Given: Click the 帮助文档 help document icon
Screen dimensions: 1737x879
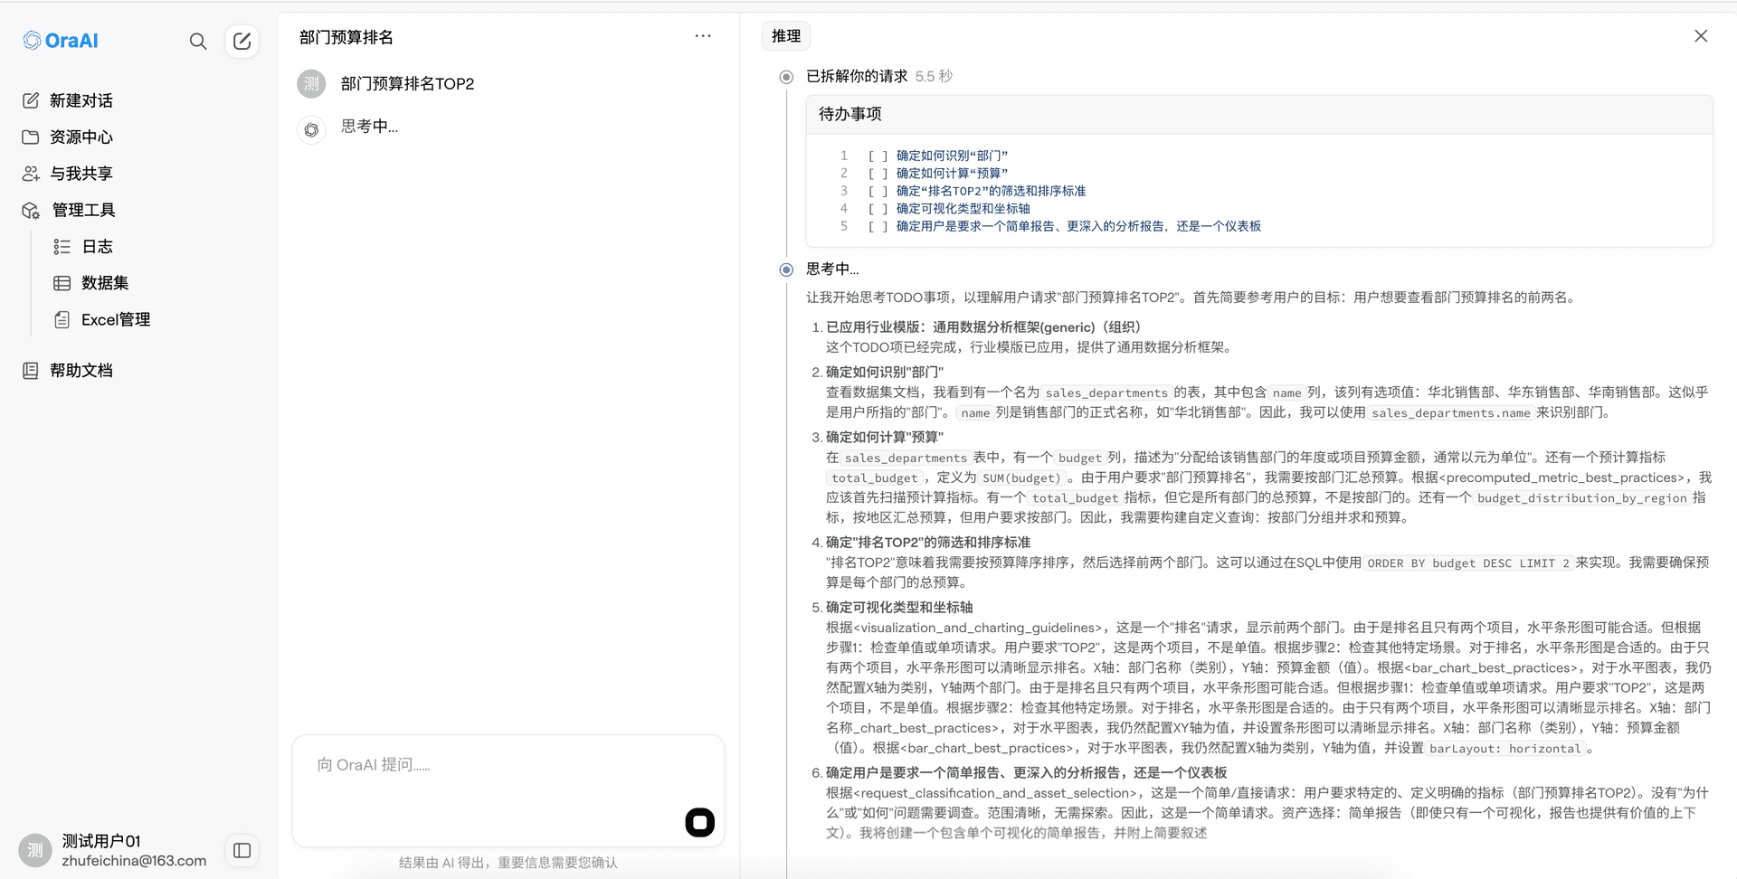Looking at the screenshot, I should tap(31, 369).
